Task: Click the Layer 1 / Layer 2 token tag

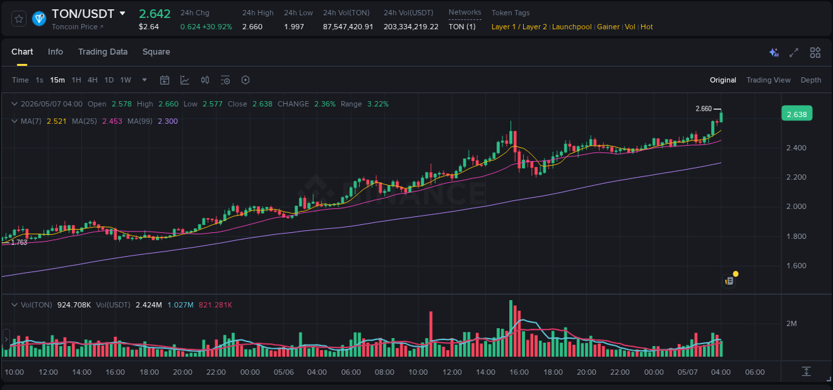Action: point(519,27)
